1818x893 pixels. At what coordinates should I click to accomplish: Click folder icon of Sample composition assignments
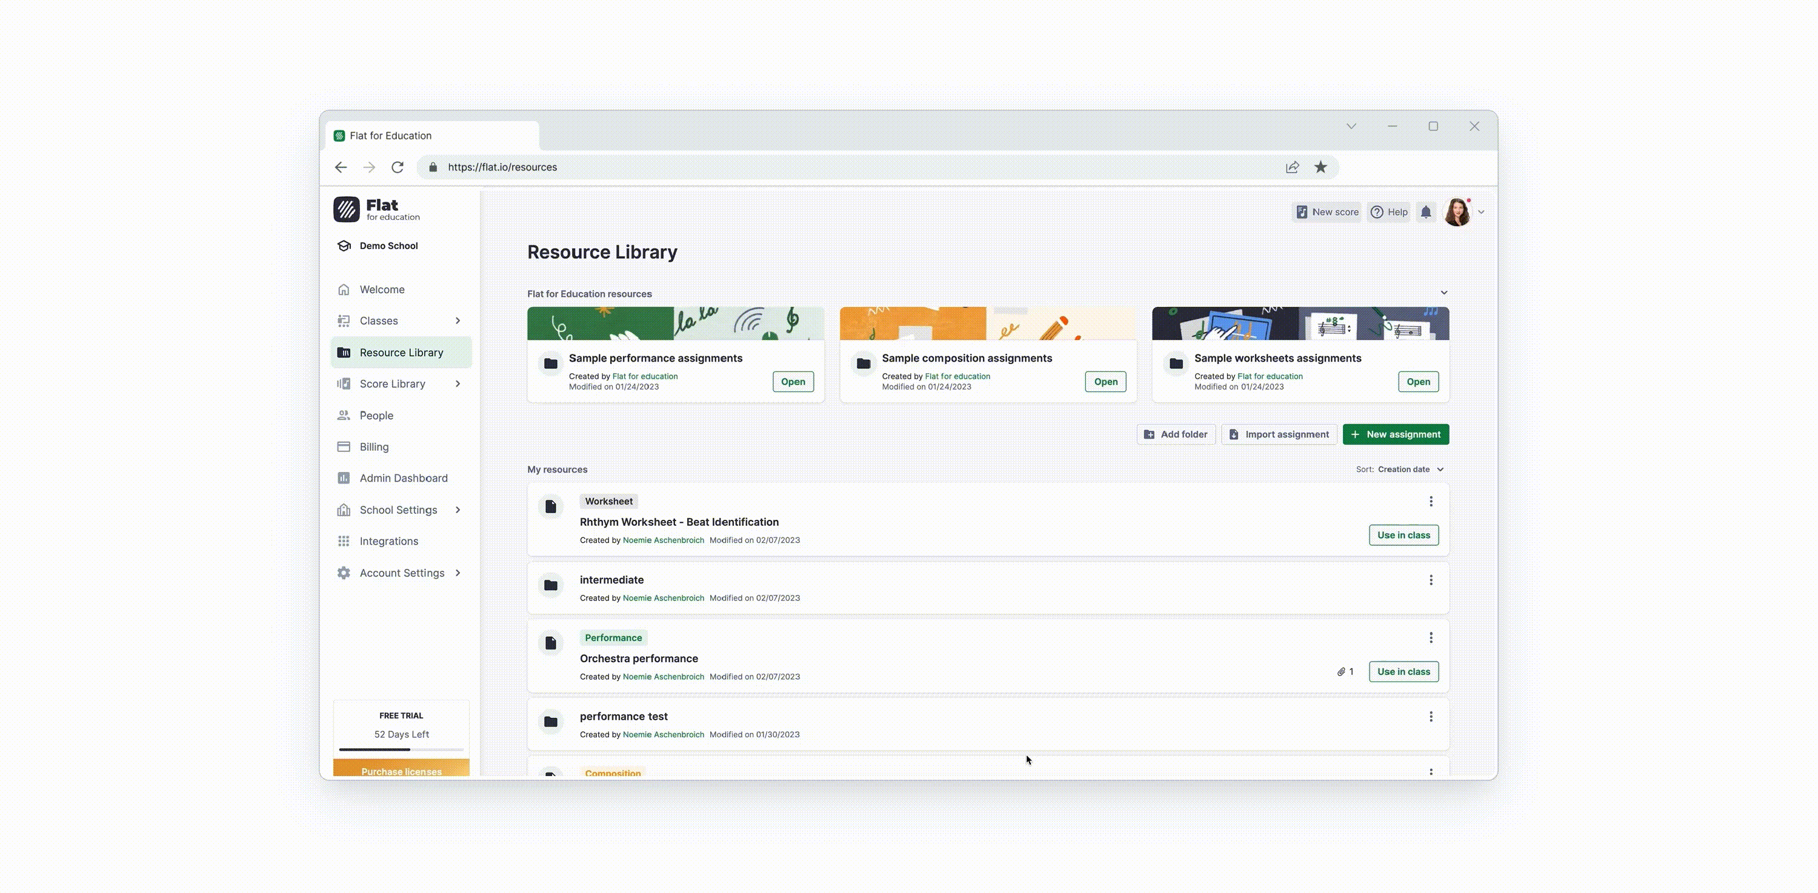coord(863,364)
